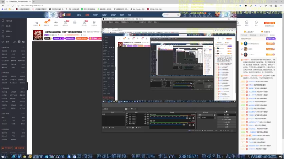The height and width of the screenshot is (159, 284).
Task: Toggle visibility of the fifth OBS source
Action: [x=145, y=122]
